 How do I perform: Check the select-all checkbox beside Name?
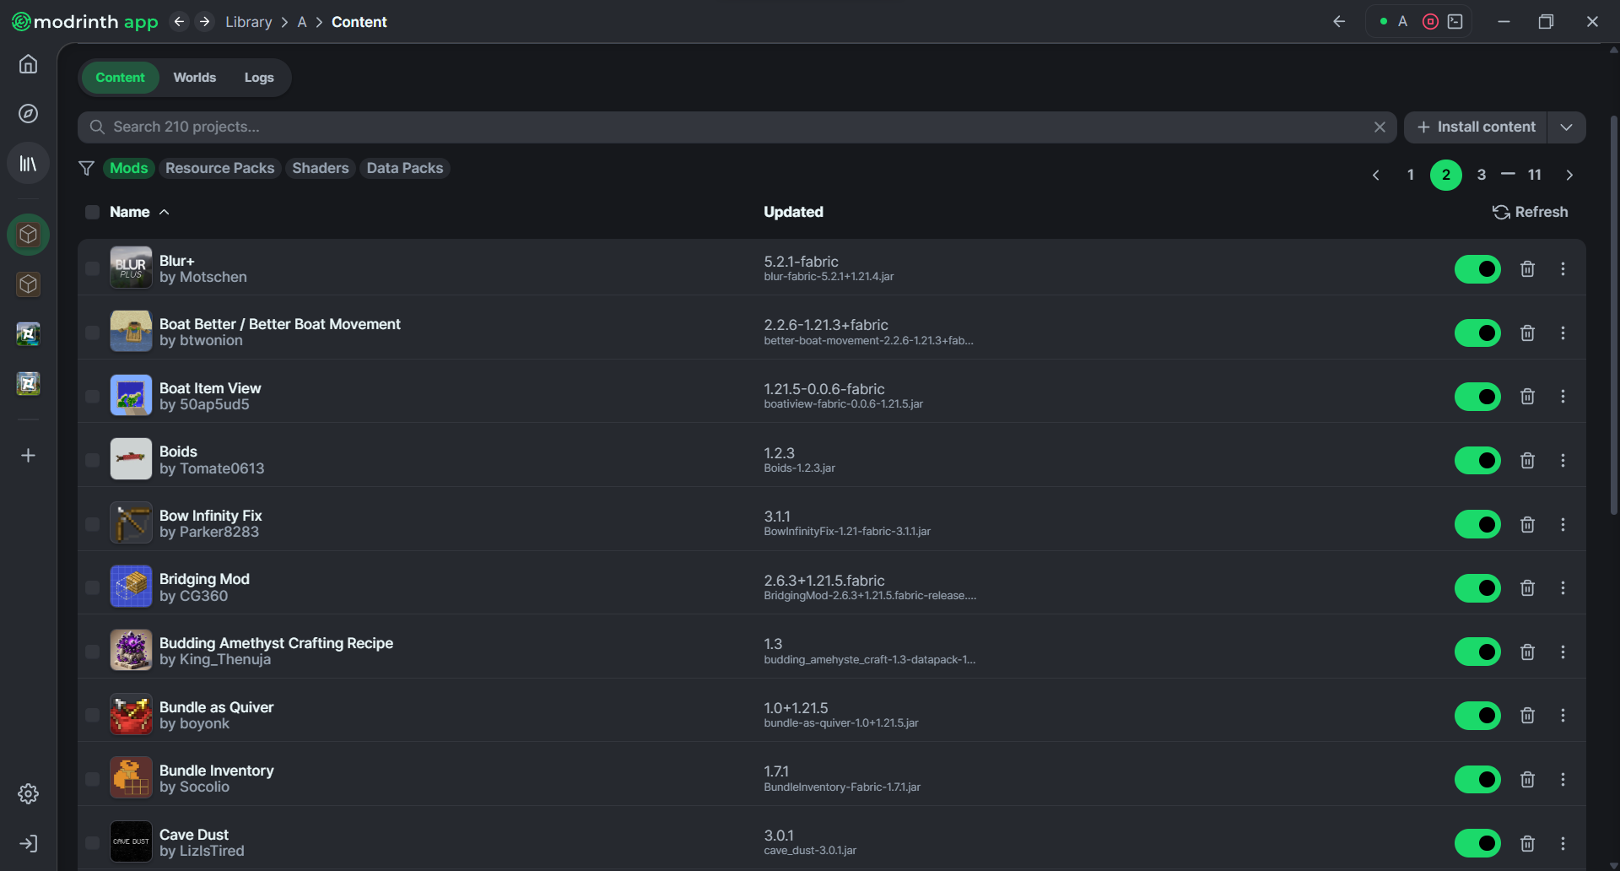(92, 212)
